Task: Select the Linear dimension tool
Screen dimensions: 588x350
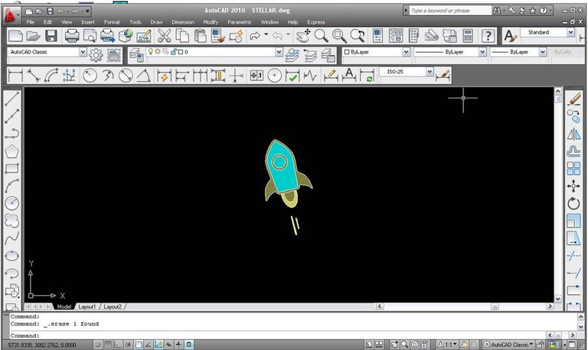Action: (x=15, y=76)
